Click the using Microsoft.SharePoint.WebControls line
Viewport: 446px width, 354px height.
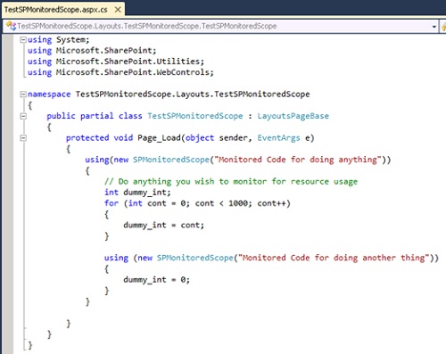click(x=120, y=72)
